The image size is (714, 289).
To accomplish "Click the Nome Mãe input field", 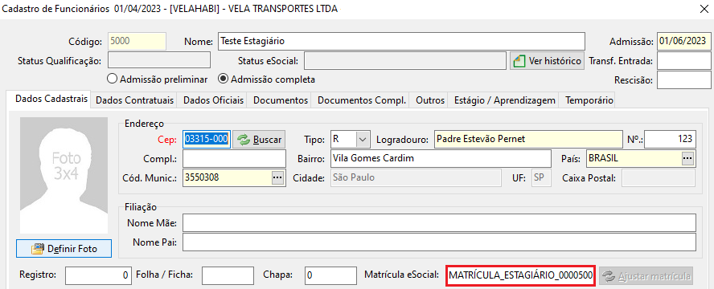I will click(x=440, y=223).
